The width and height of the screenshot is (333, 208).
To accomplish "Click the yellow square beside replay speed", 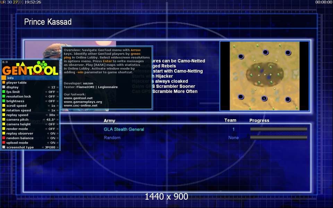I will click(3, 115).
